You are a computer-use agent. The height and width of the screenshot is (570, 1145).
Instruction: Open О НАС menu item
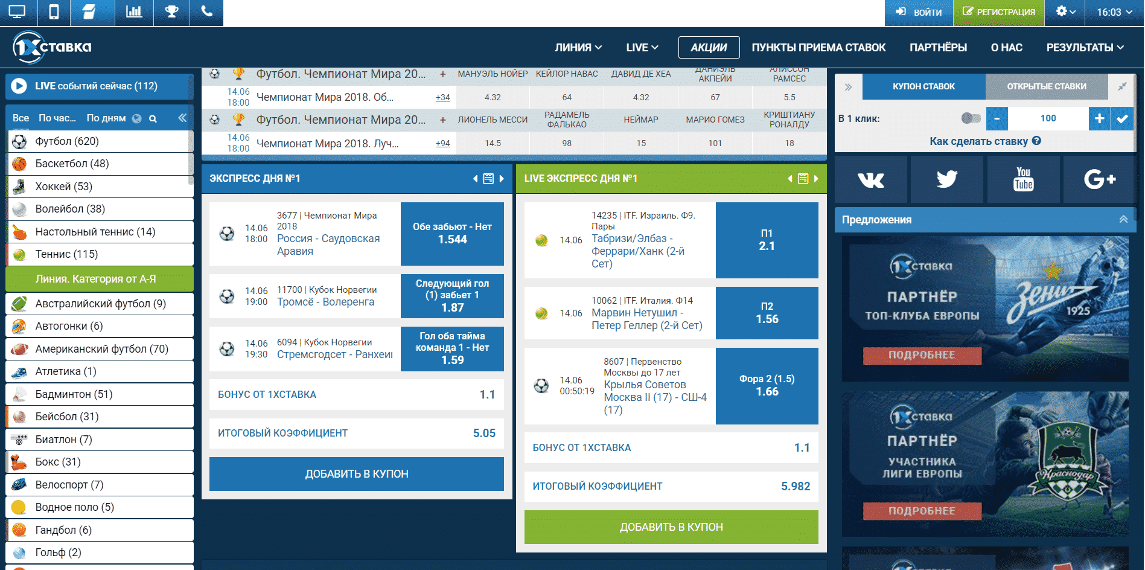(1006, 47)
